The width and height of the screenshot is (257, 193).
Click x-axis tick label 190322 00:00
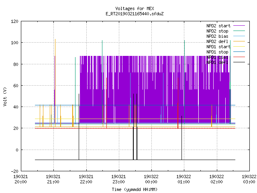(x=151, y=179)
